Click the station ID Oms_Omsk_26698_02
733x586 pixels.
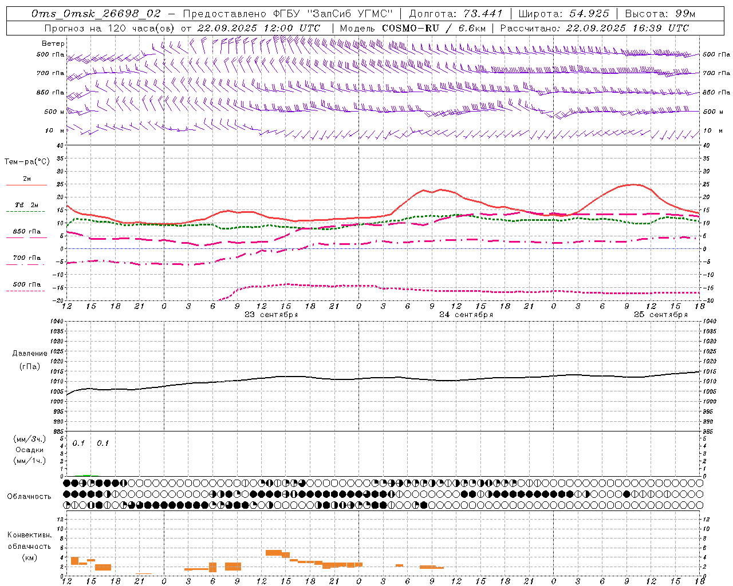click(x=96, y=14)
